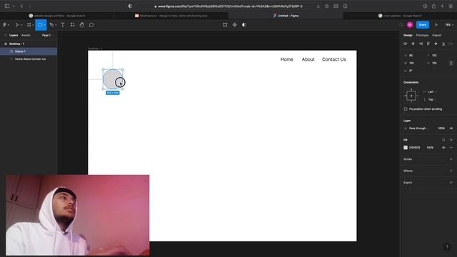Select the Hand tool
457x257 pixels.
pos(82,25)
